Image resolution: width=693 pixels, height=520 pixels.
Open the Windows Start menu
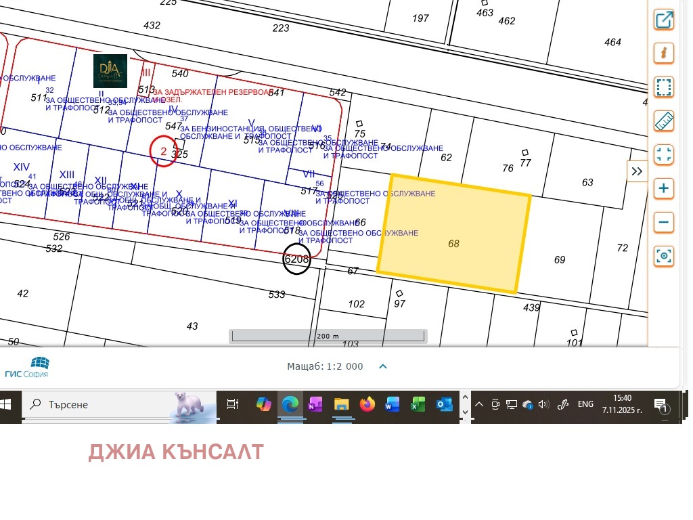pyautogui.click(x=7, y=404)
